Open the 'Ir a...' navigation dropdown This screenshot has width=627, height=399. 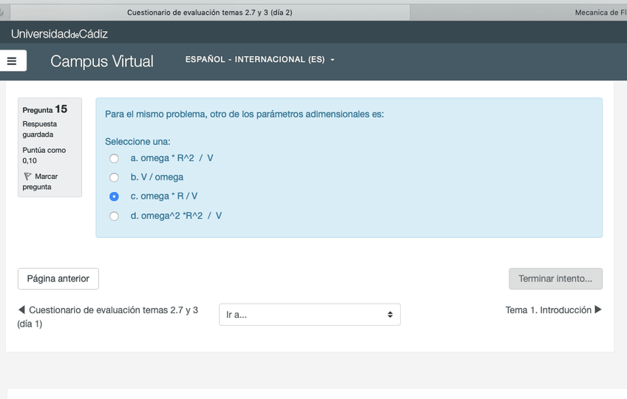click(310, 315)
